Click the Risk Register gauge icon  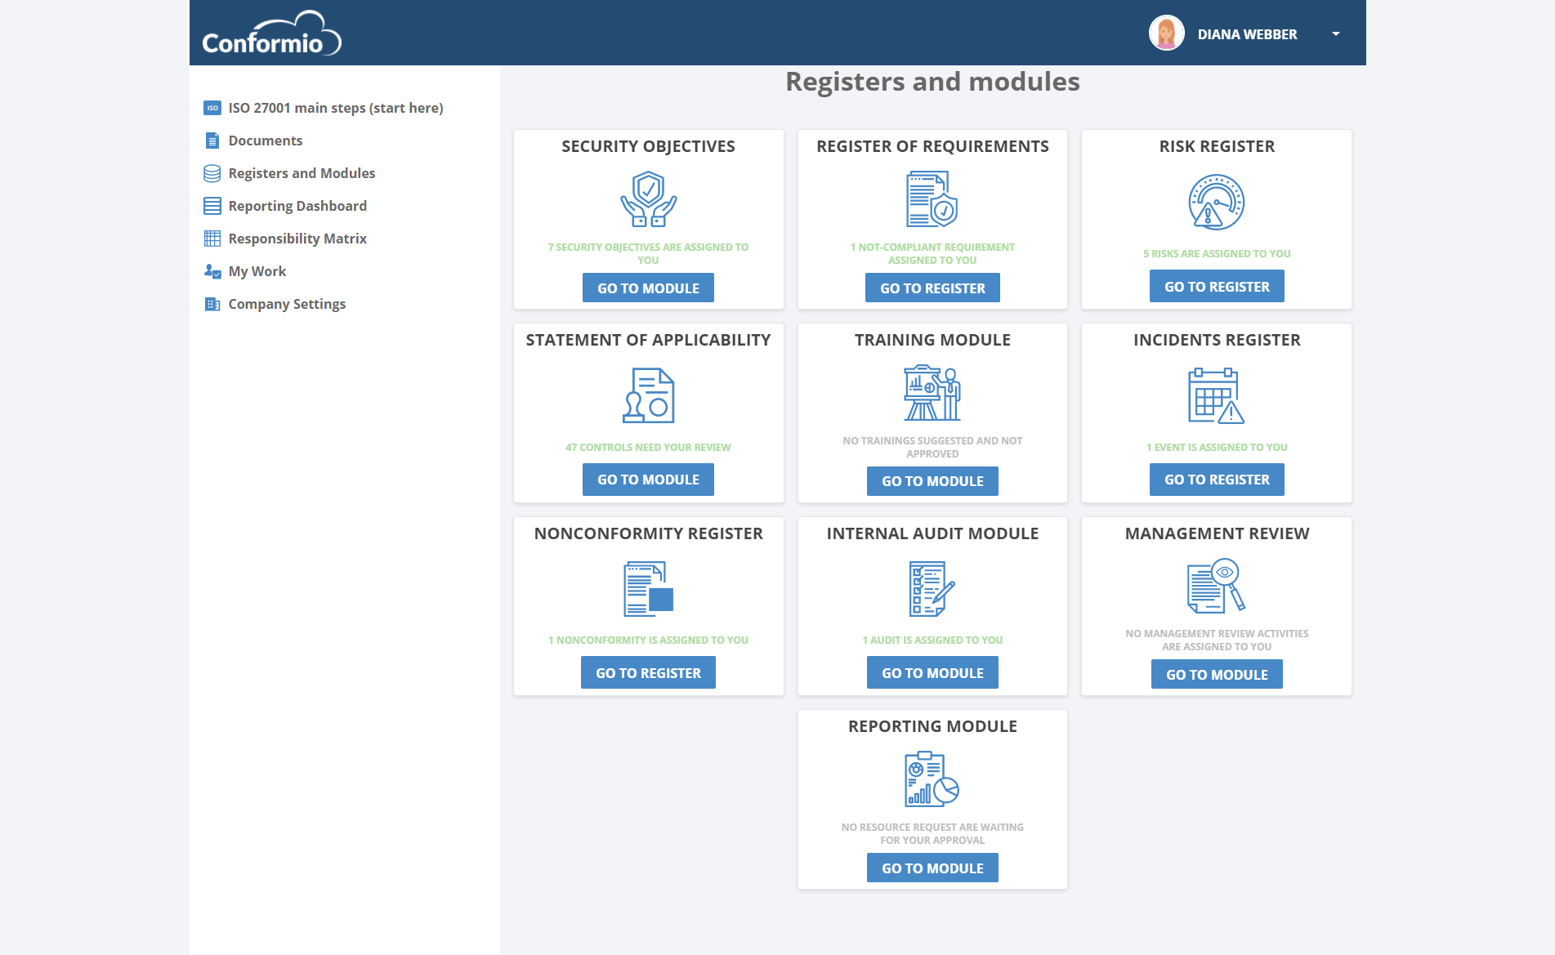1217,202
